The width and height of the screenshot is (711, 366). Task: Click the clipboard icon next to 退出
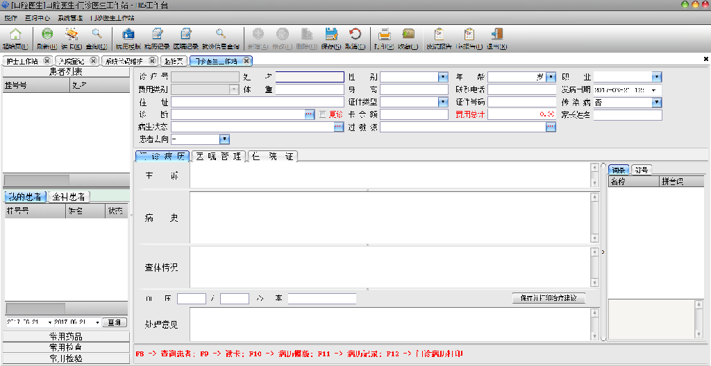469,35
